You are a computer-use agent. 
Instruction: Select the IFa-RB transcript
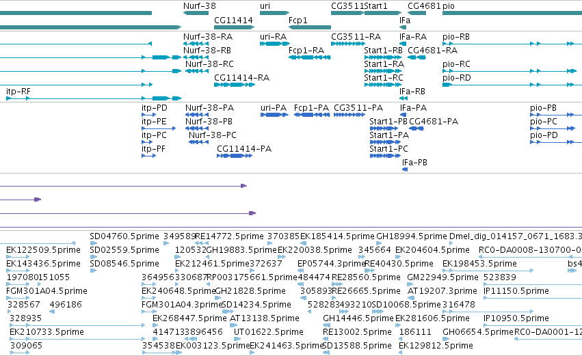(x=403, y=98)
